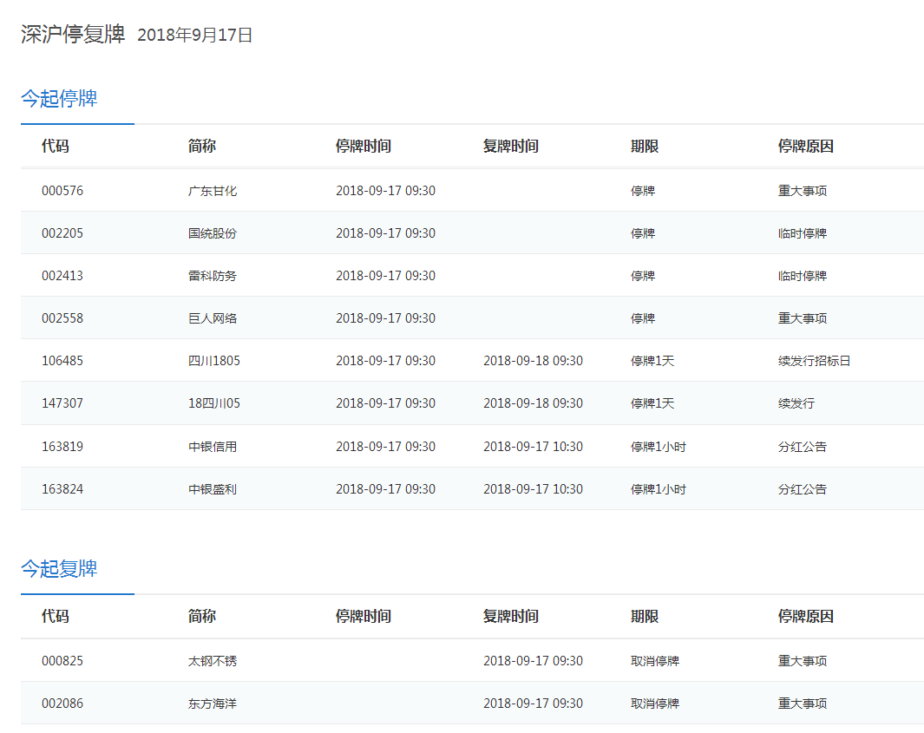
Task: Select the 东方海洋 stock name
Action: (213, 704)
